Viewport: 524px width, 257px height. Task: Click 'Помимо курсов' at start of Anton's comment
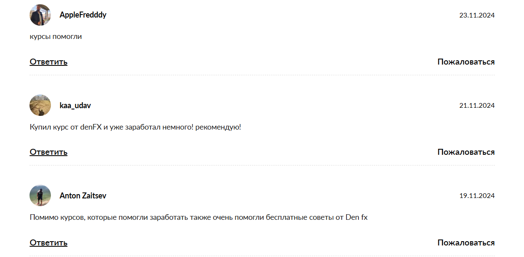click(55, 218)
